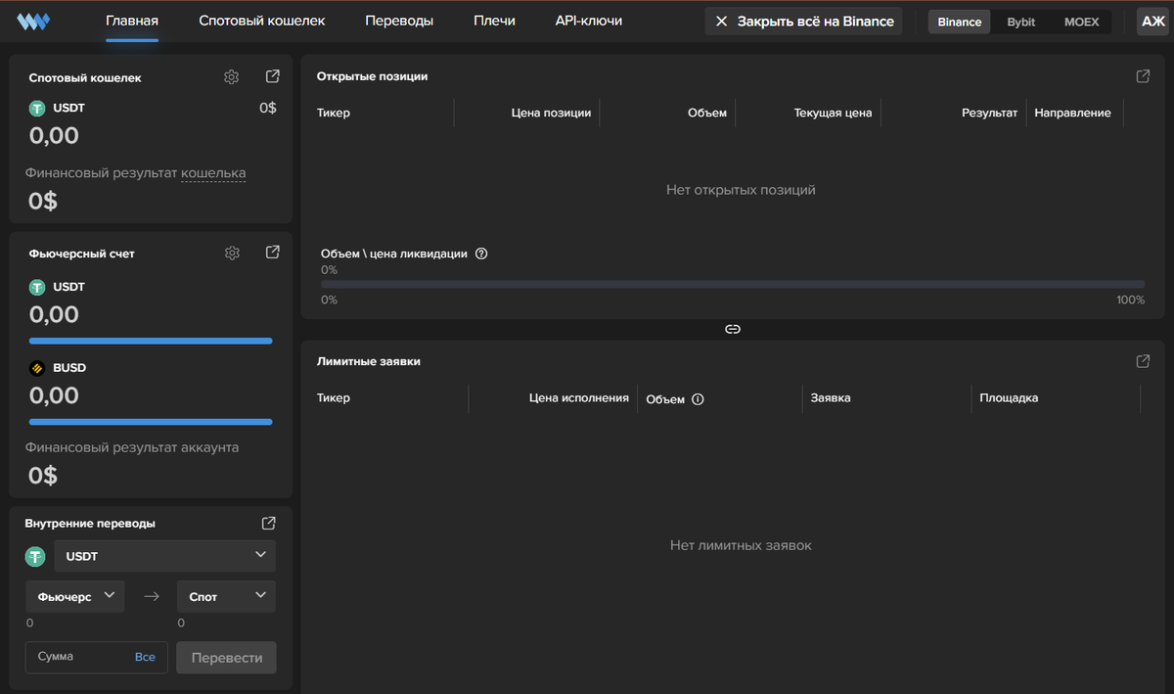Click Финансовый результат аккаунта label
This screenshot has height=694, width=1174.
[x=132, y=447]
